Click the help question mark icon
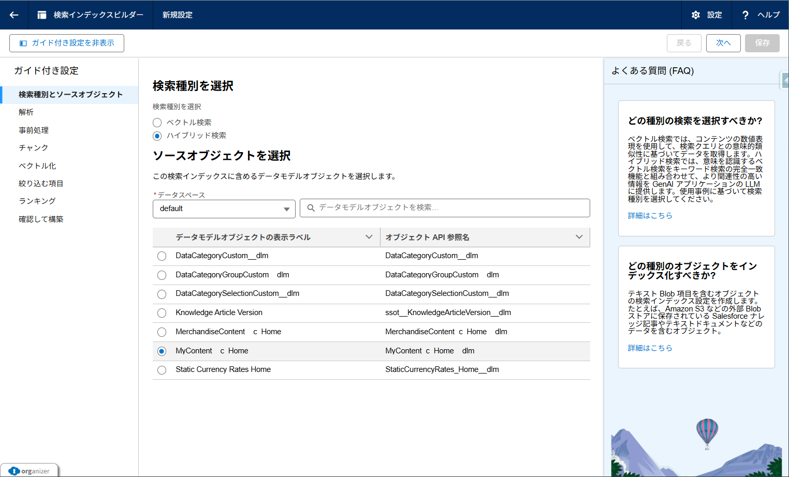The image size is (789, 477). pos(745,15)
